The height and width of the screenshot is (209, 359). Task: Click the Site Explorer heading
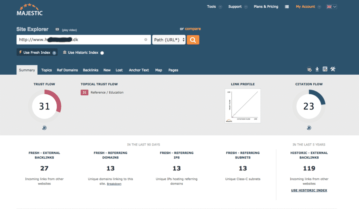32,29
